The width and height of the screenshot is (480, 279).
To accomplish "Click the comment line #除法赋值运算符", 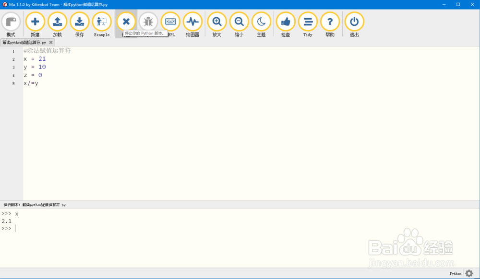I will coord(47,51).
